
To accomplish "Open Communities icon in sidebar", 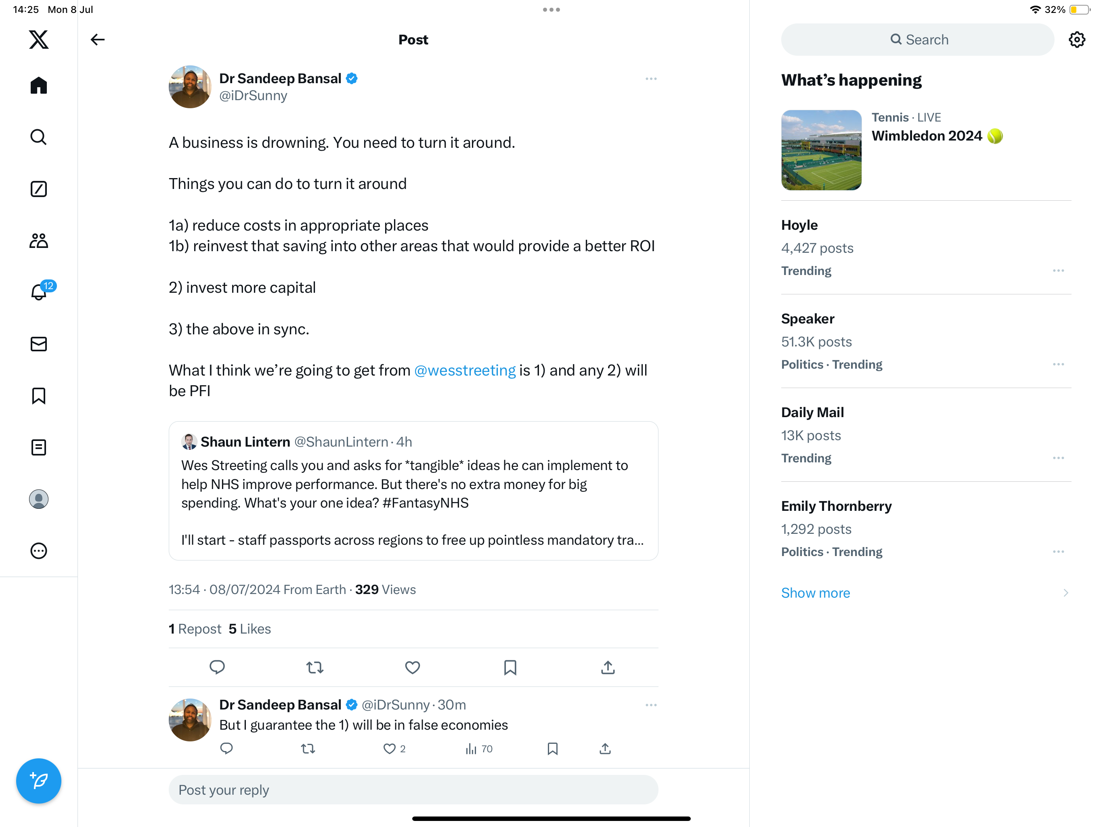I will click(39, 240).
